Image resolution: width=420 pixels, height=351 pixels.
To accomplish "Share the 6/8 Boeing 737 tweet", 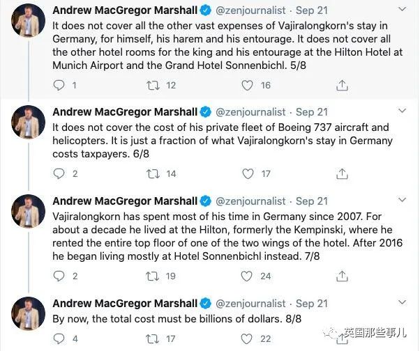I will pyautogui.click(x=342, y=173).
